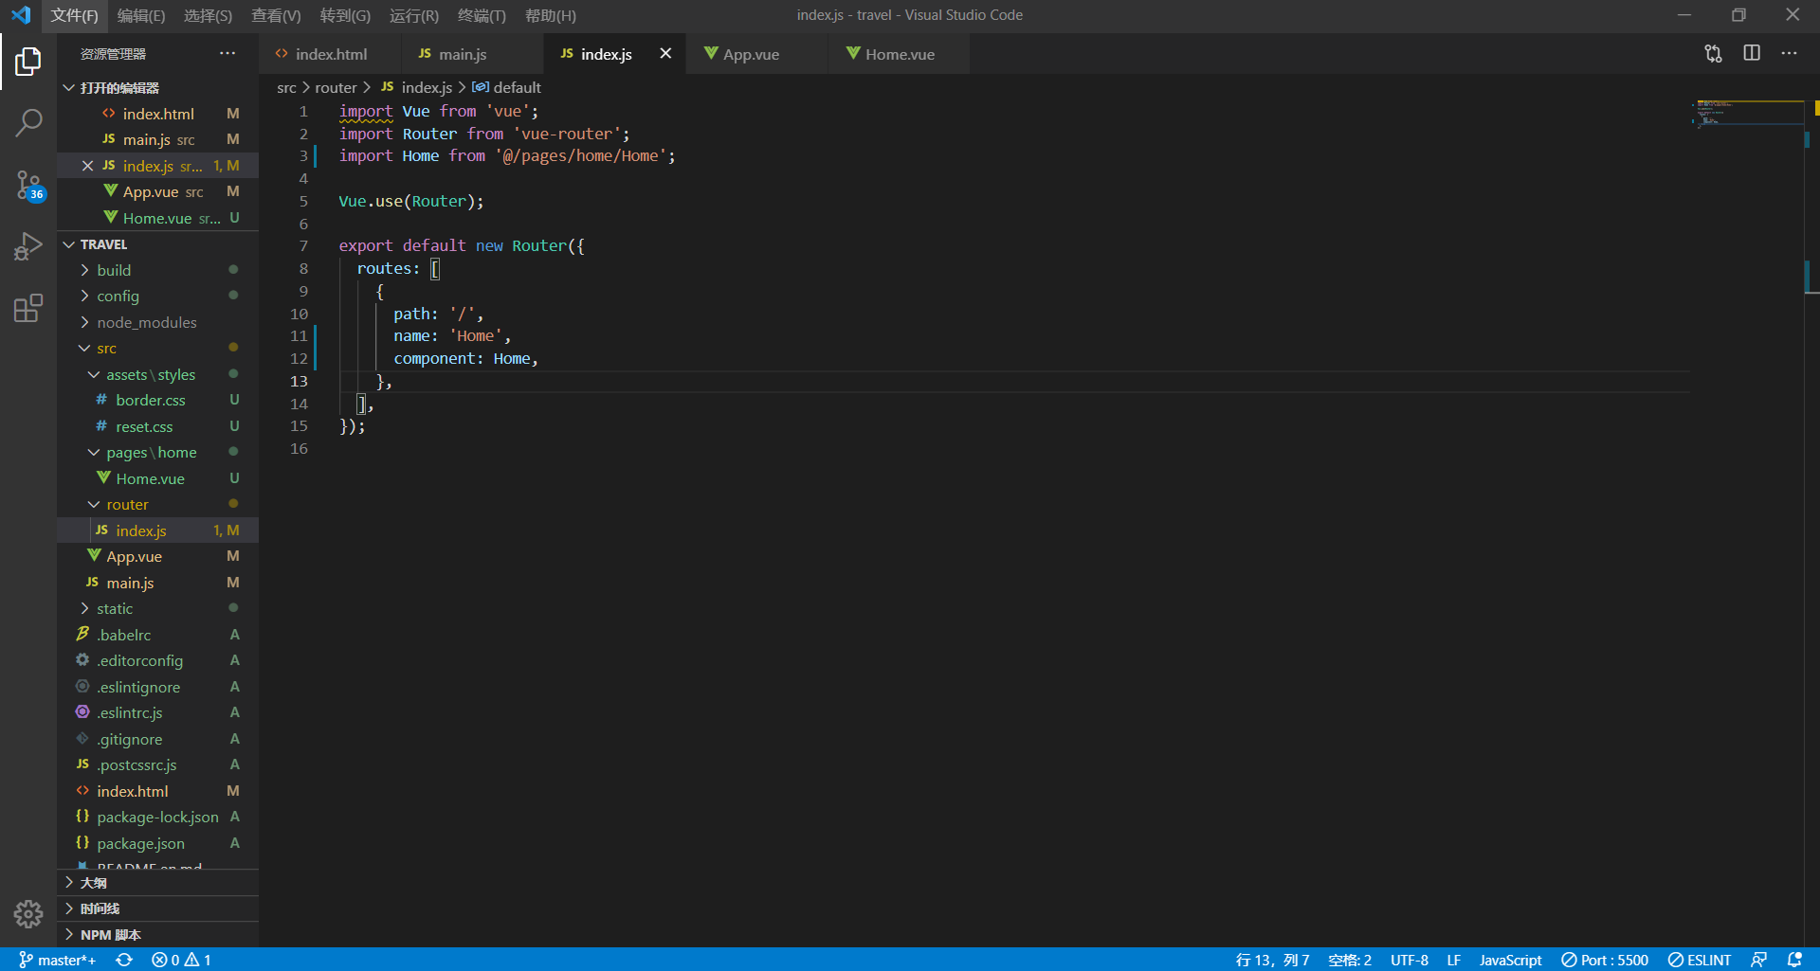Click router in the breadcrumb path

pos(336,88)
